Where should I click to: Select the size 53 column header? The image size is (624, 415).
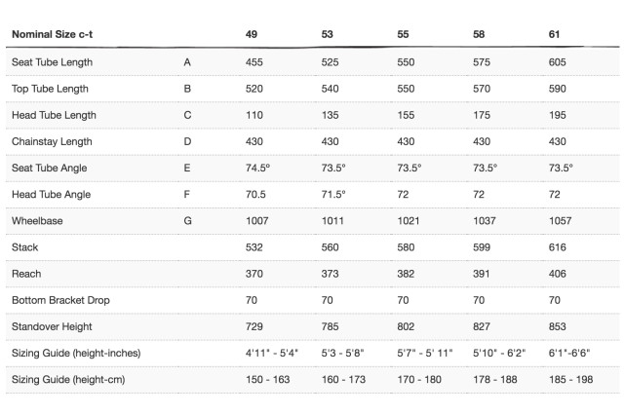[327, 34]
